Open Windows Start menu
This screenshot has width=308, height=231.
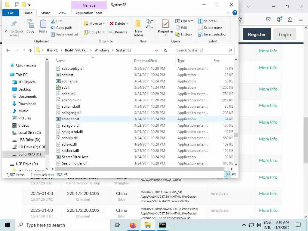7,225
